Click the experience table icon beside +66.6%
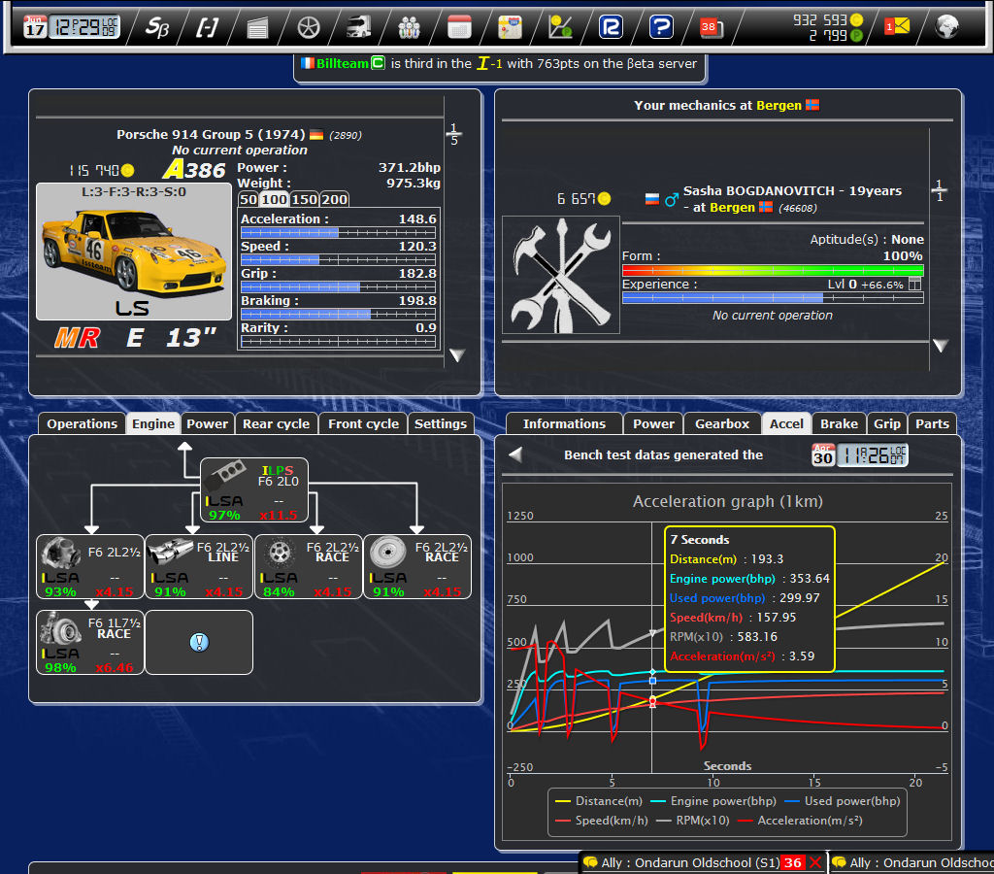 coord(914,285)
